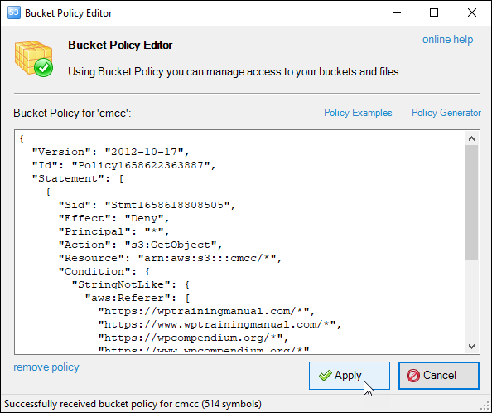Screen dimensions: 492x413
Task: Open the Policy Examples link
Action: click(358, 113)
